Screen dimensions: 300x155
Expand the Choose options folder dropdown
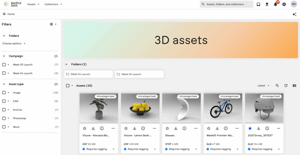pos(14,44)
